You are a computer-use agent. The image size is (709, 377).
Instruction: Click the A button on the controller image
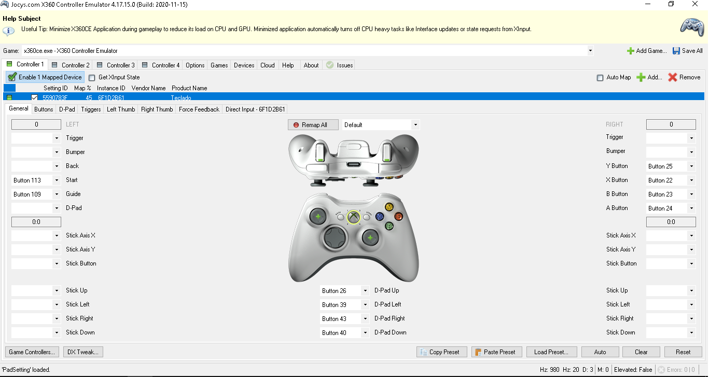[389, 226]
